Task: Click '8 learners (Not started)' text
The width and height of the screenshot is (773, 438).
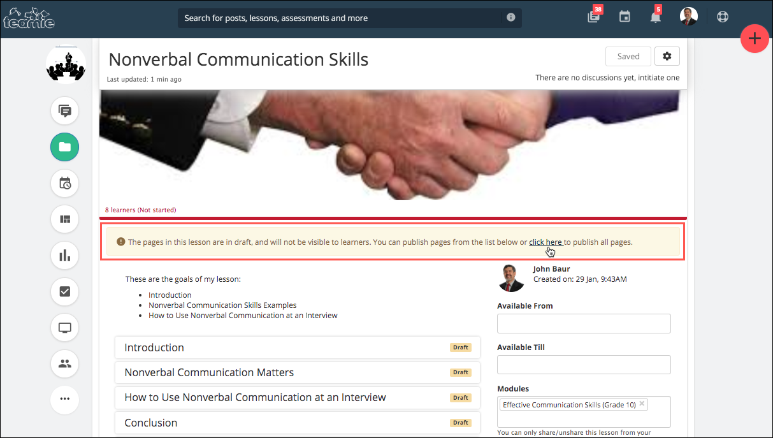Action: (141, 210)
